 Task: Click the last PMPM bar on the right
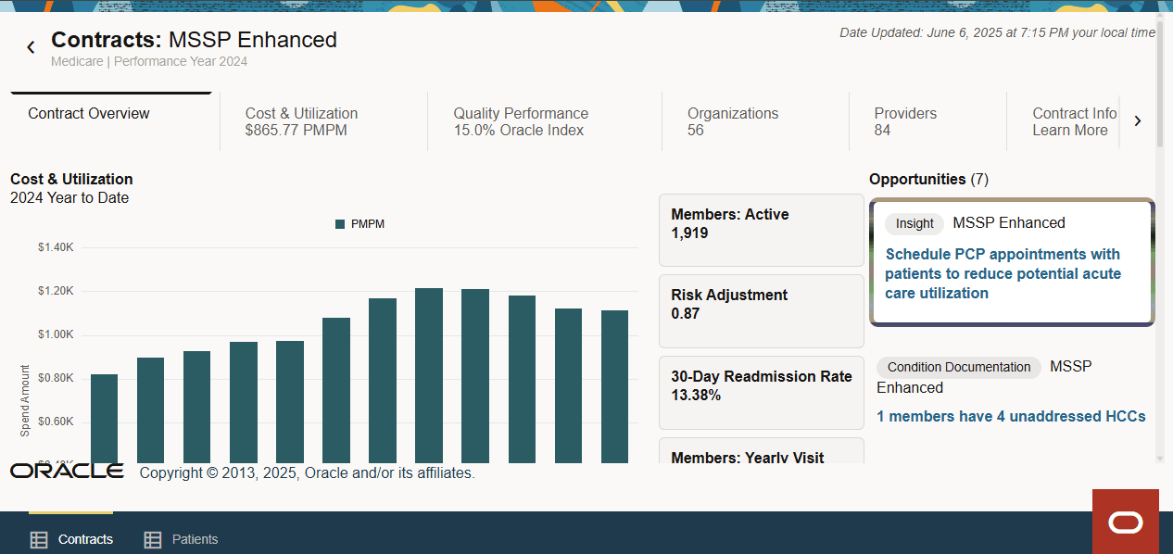point(614,386)
